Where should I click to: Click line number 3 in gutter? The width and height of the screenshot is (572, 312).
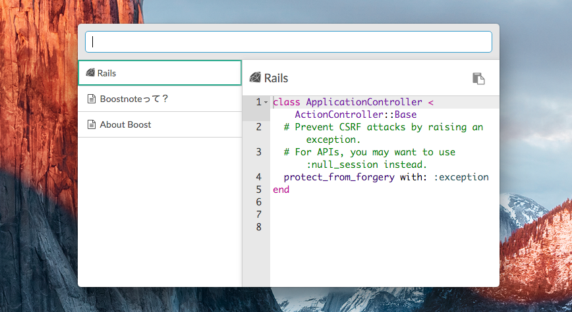pos(258,152)
